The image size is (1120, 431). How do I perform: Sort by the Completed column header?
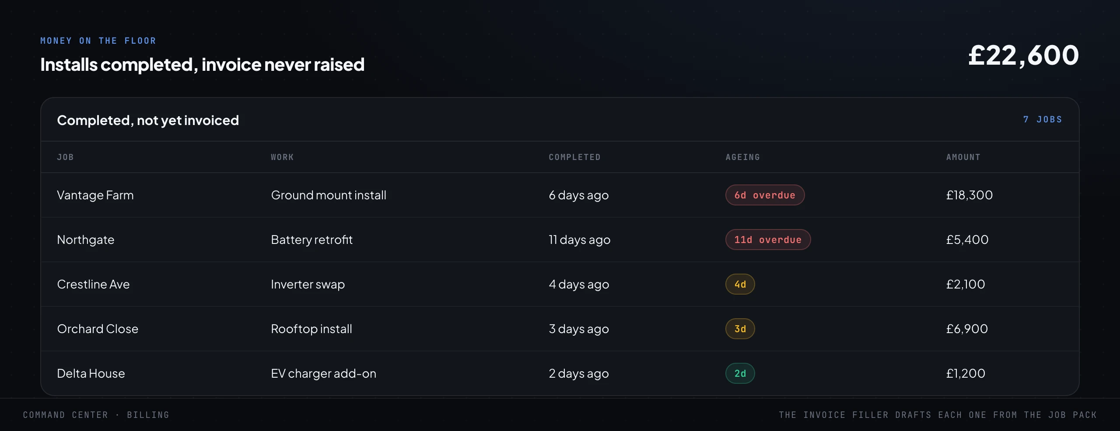pos(574,157)
